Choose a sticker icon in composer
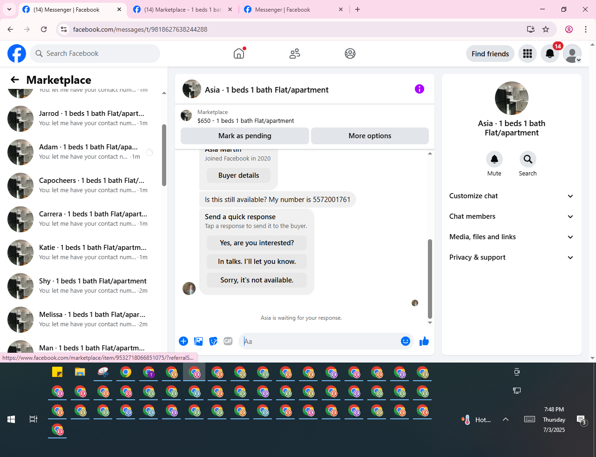This screenshot has height=457, width=596. [213, 341]
